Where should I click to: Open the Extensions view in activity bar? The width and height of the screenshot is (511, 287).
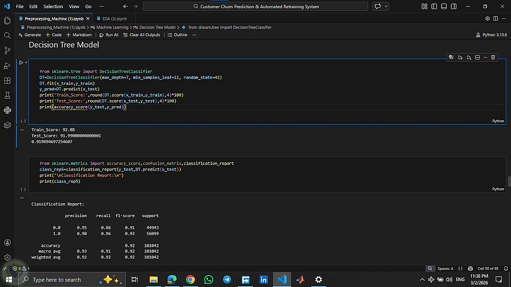(x=7, y=80)
